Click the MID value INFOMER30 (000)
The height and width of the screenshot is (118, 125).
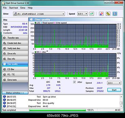click(19, 27)
